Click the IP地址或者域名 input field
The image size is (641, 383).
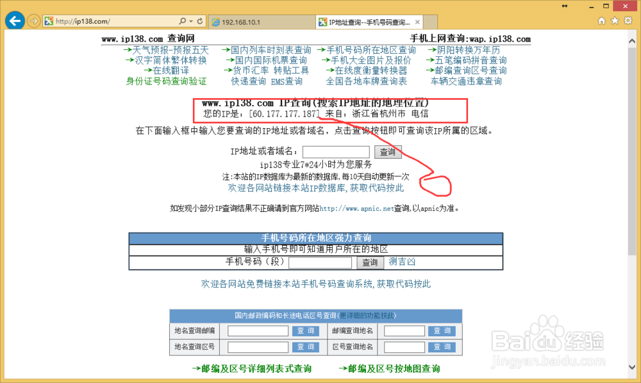[336, 152]
